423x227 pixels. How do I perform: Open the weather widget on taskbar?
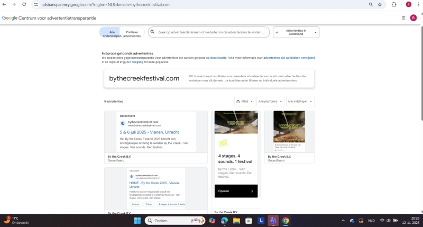point(16,220)
